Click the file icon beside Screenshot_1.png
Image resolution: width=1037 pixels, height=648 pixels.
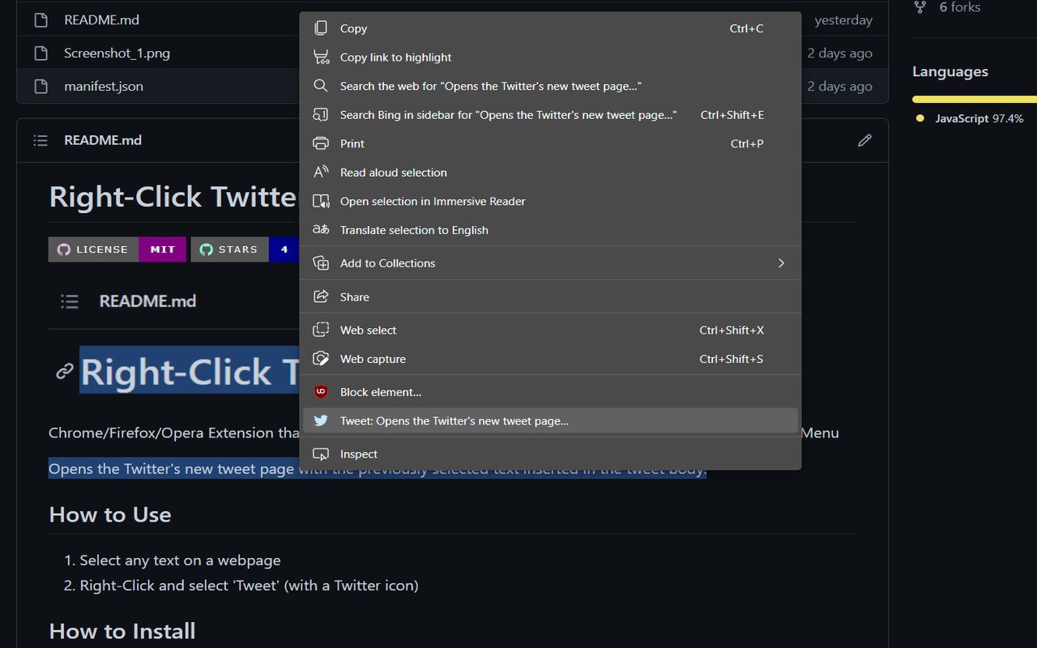coord(41,53)
